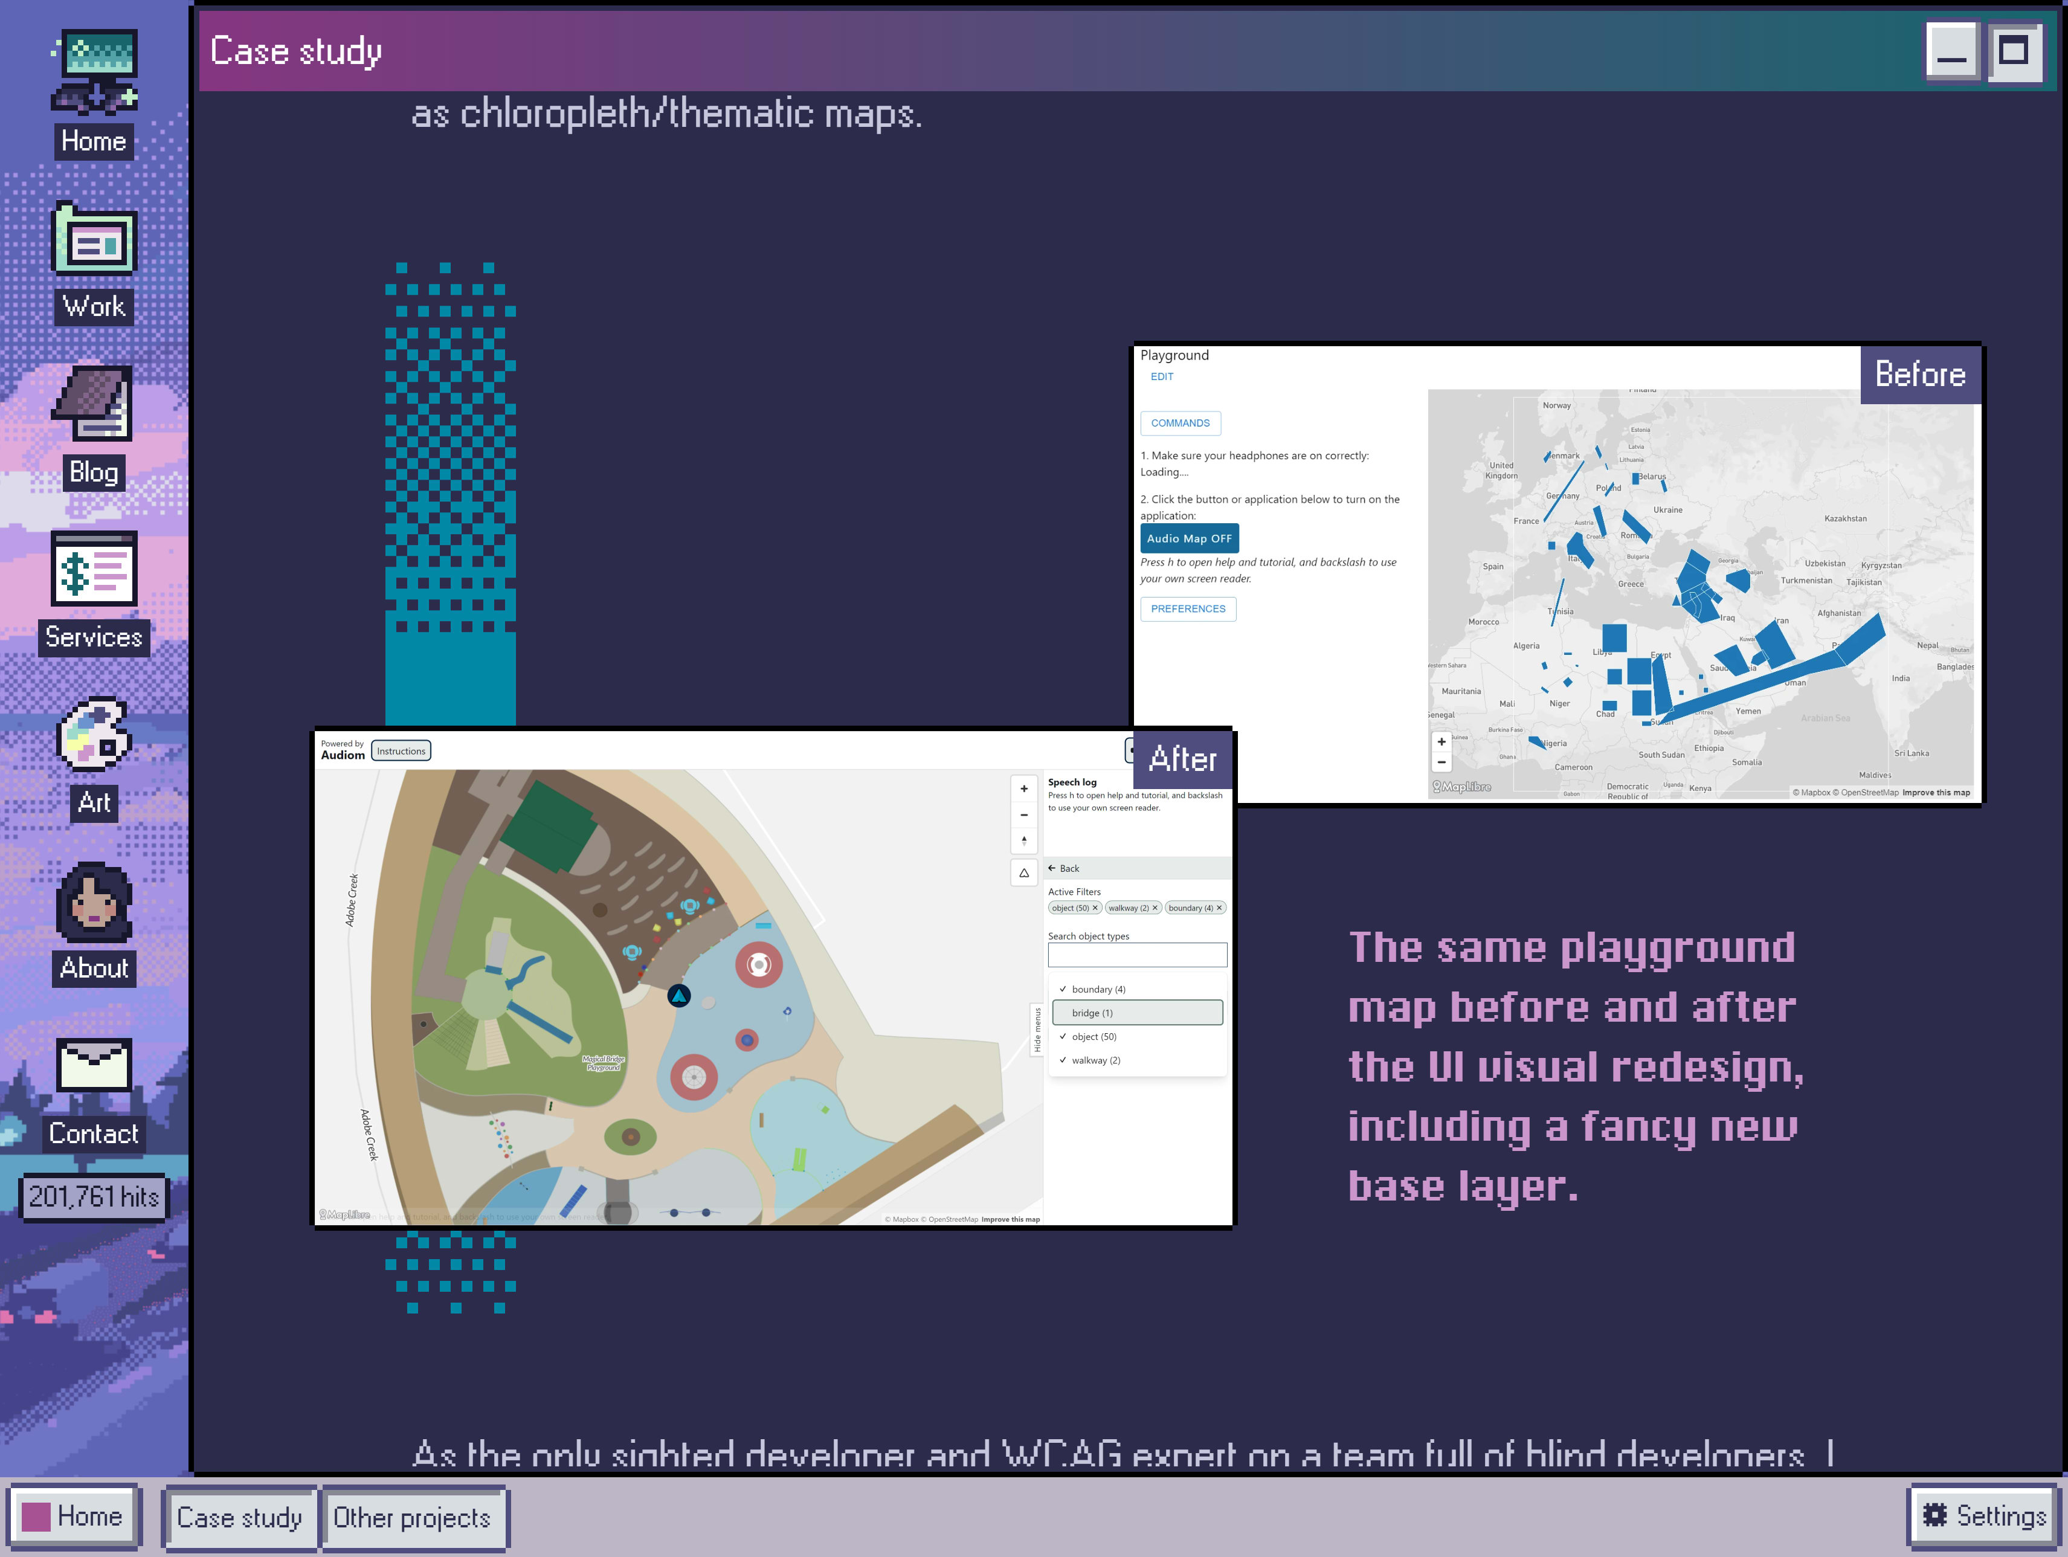Click the Instructions button in After map
The width and height of the screenshot is (2068, 1557).
(x=401, y=751)
